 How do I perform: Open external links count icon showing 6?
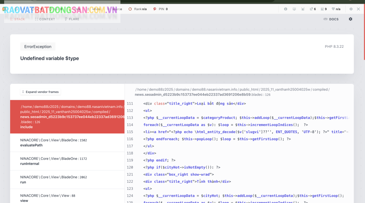(312, 9)
